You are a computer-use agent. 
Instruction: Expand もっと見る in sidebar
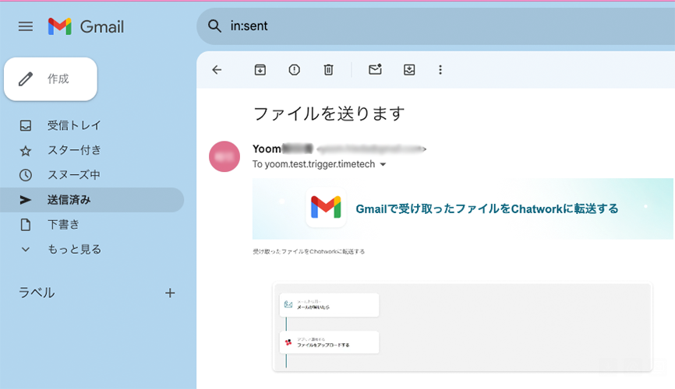pos(92,249)
